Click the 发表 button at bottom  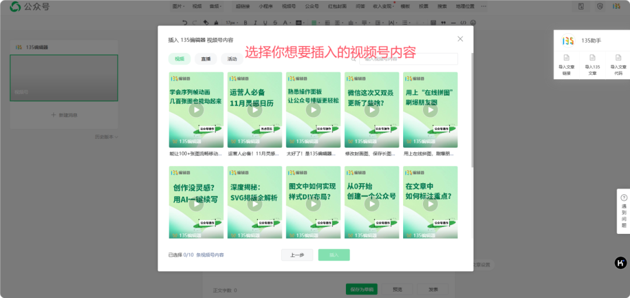[433, 290]
